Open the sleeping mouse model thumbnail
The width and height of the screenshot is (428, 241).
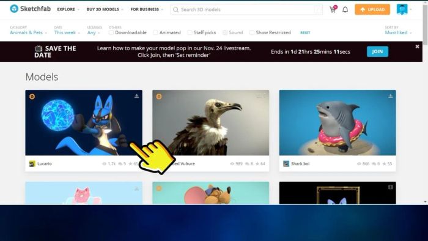pyautogui.click(x=211, y=193)
